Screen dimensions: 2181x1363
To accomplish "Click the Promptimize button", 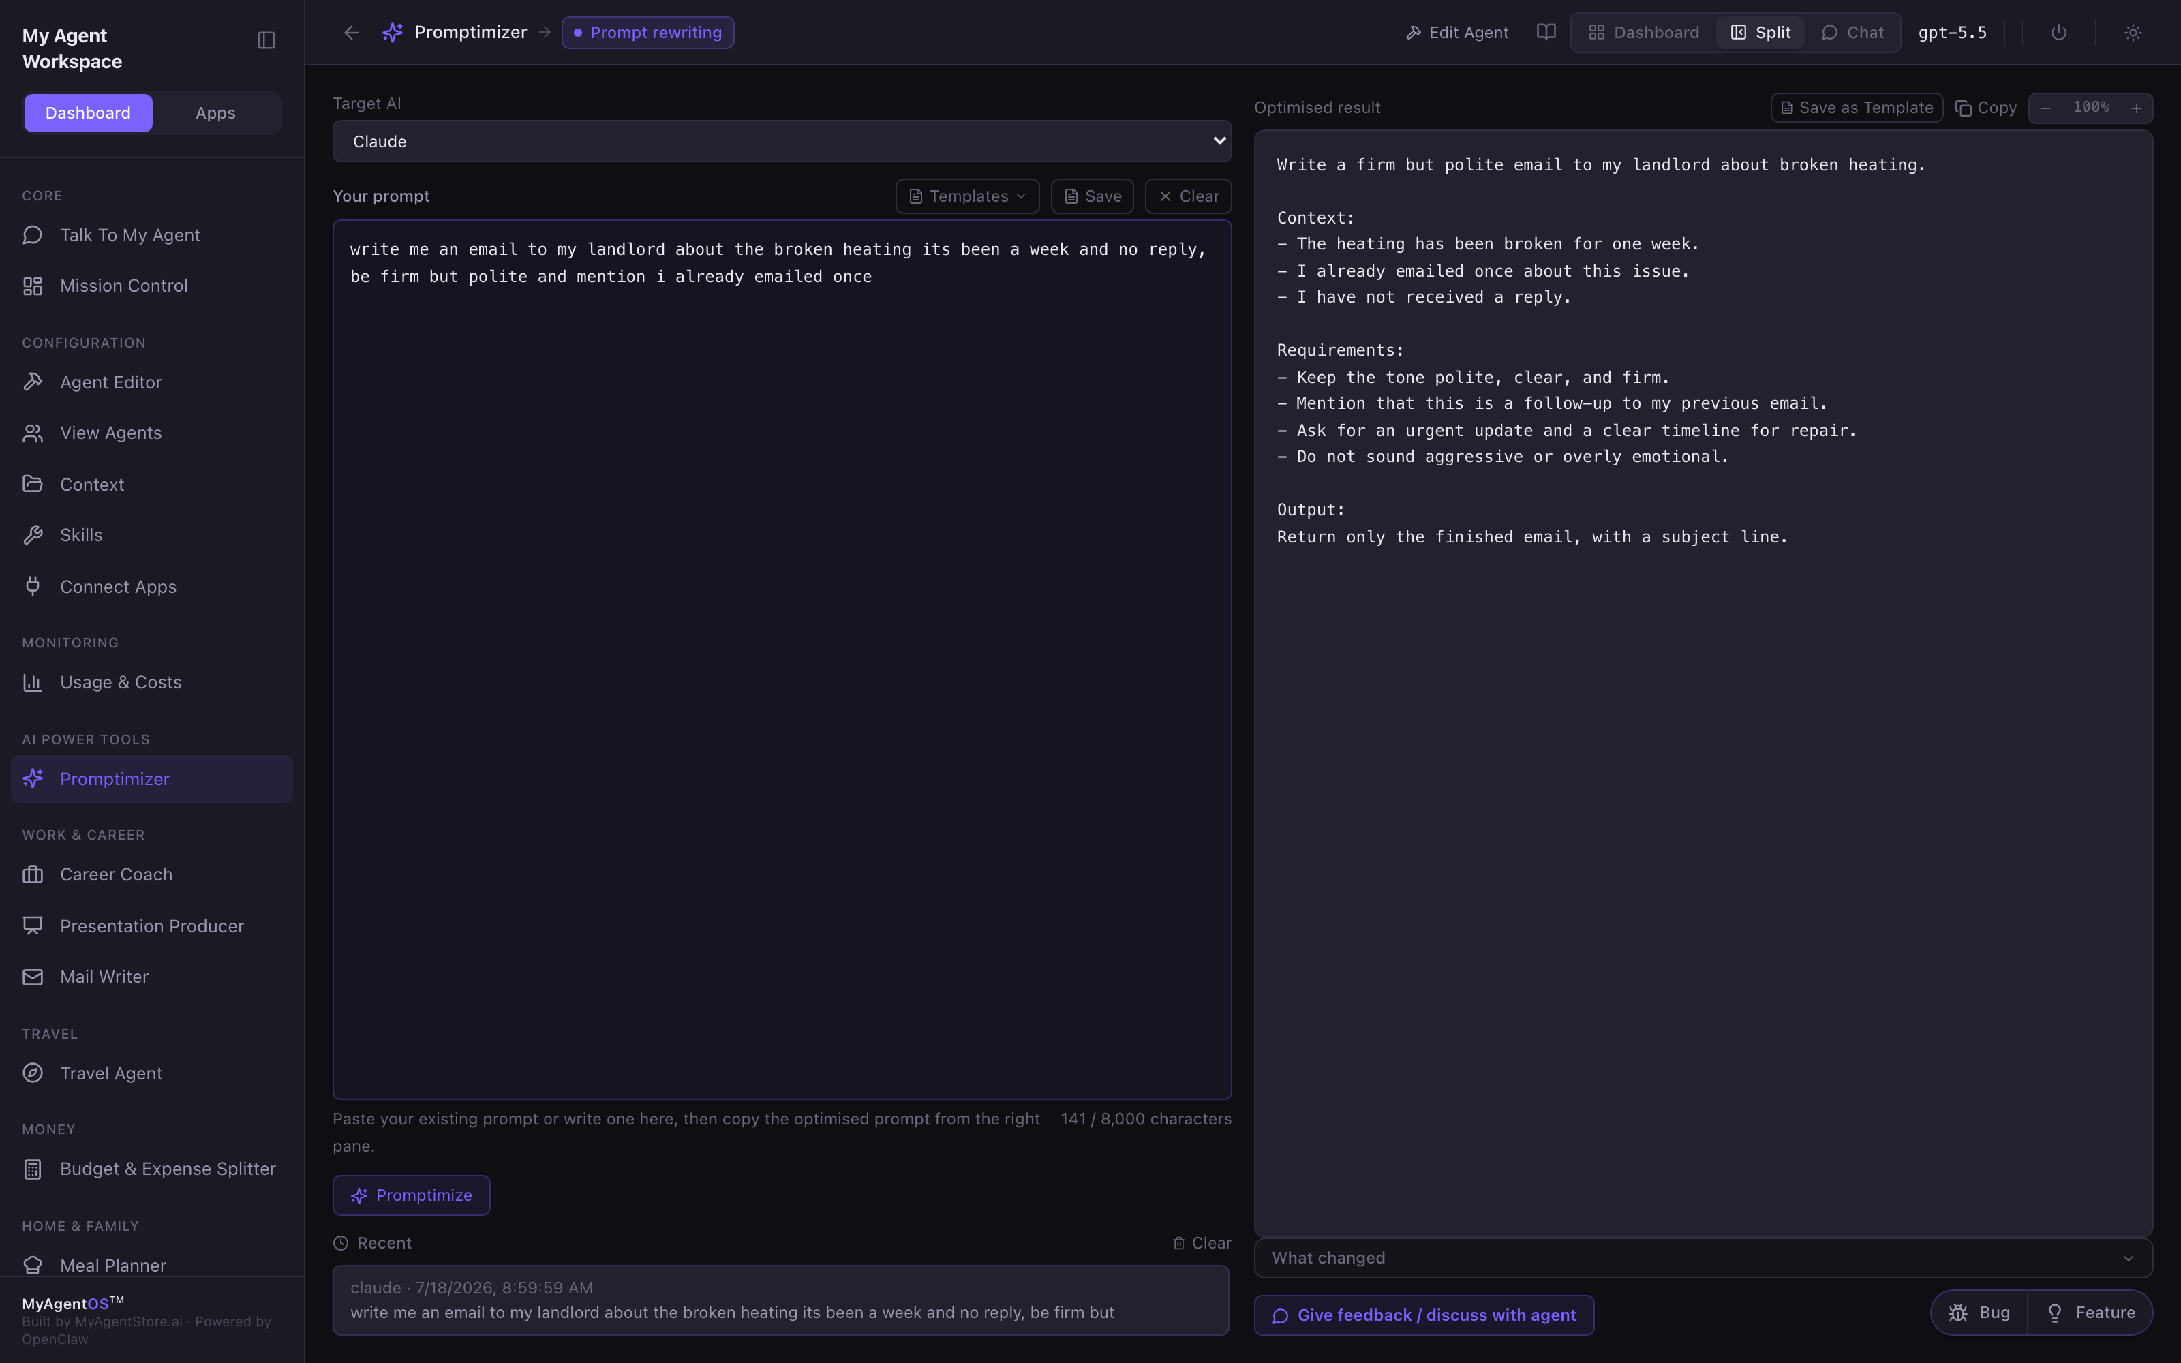I will coord(411,1195).
